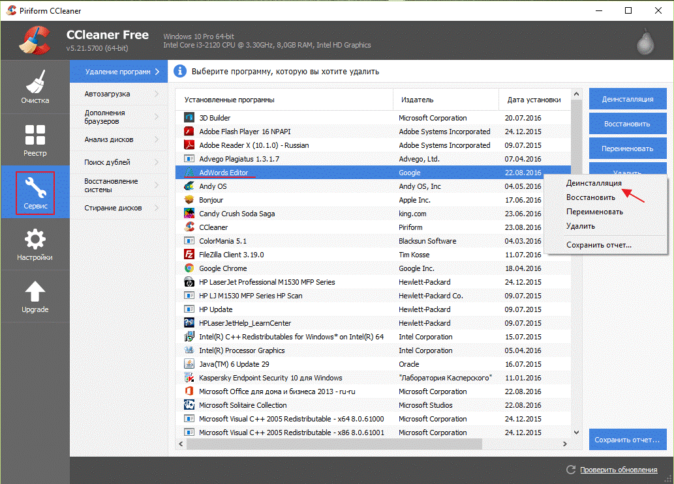Image resolution: width=674 pixels, height=484 pixels.
Task: Click the Проверить обновления link
Action: (618, 470)
